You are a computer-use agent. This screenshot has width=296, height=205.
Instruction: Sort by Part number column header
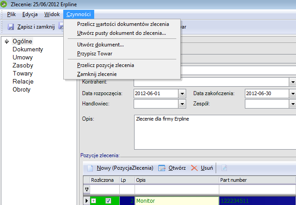point(257,180)
